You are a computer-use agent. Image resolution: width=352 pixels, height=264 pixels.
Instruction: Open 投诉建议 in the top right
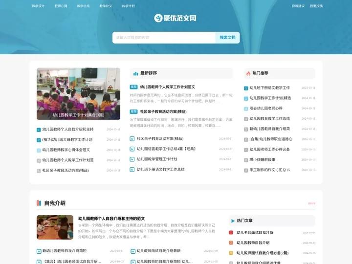pos(298,6)
